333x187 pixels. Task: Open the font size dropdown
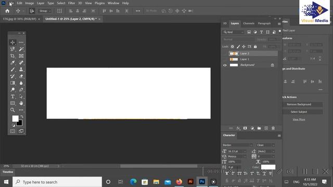tap(245, 151)
